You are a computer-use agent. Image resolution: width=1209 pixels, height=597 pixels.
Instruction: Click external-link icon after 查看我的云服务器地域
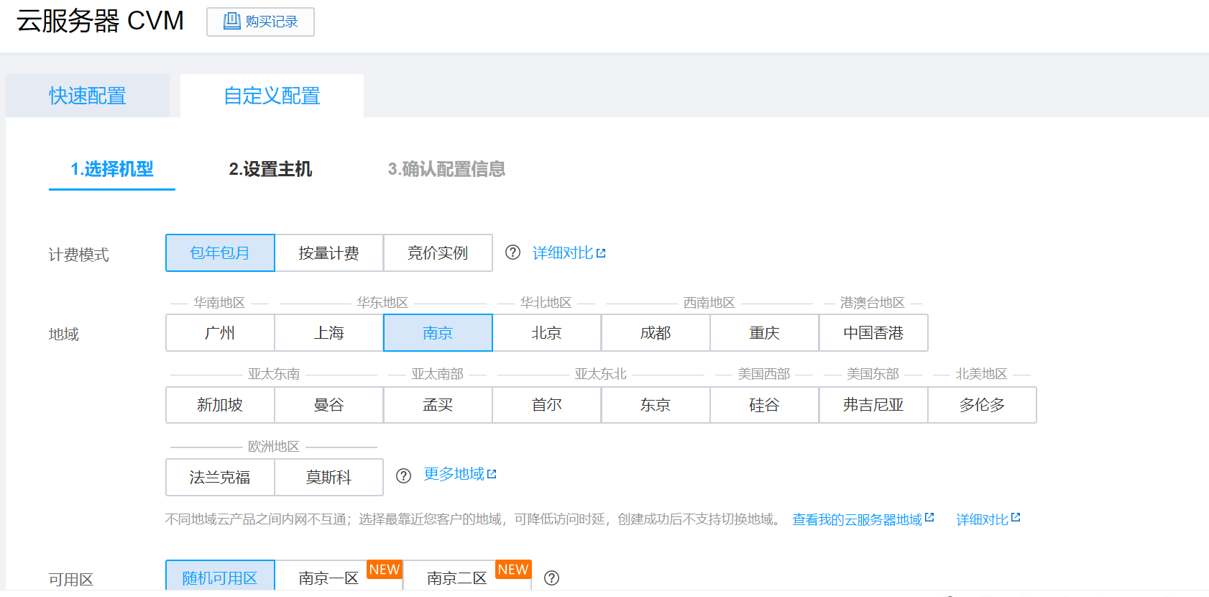929,517
